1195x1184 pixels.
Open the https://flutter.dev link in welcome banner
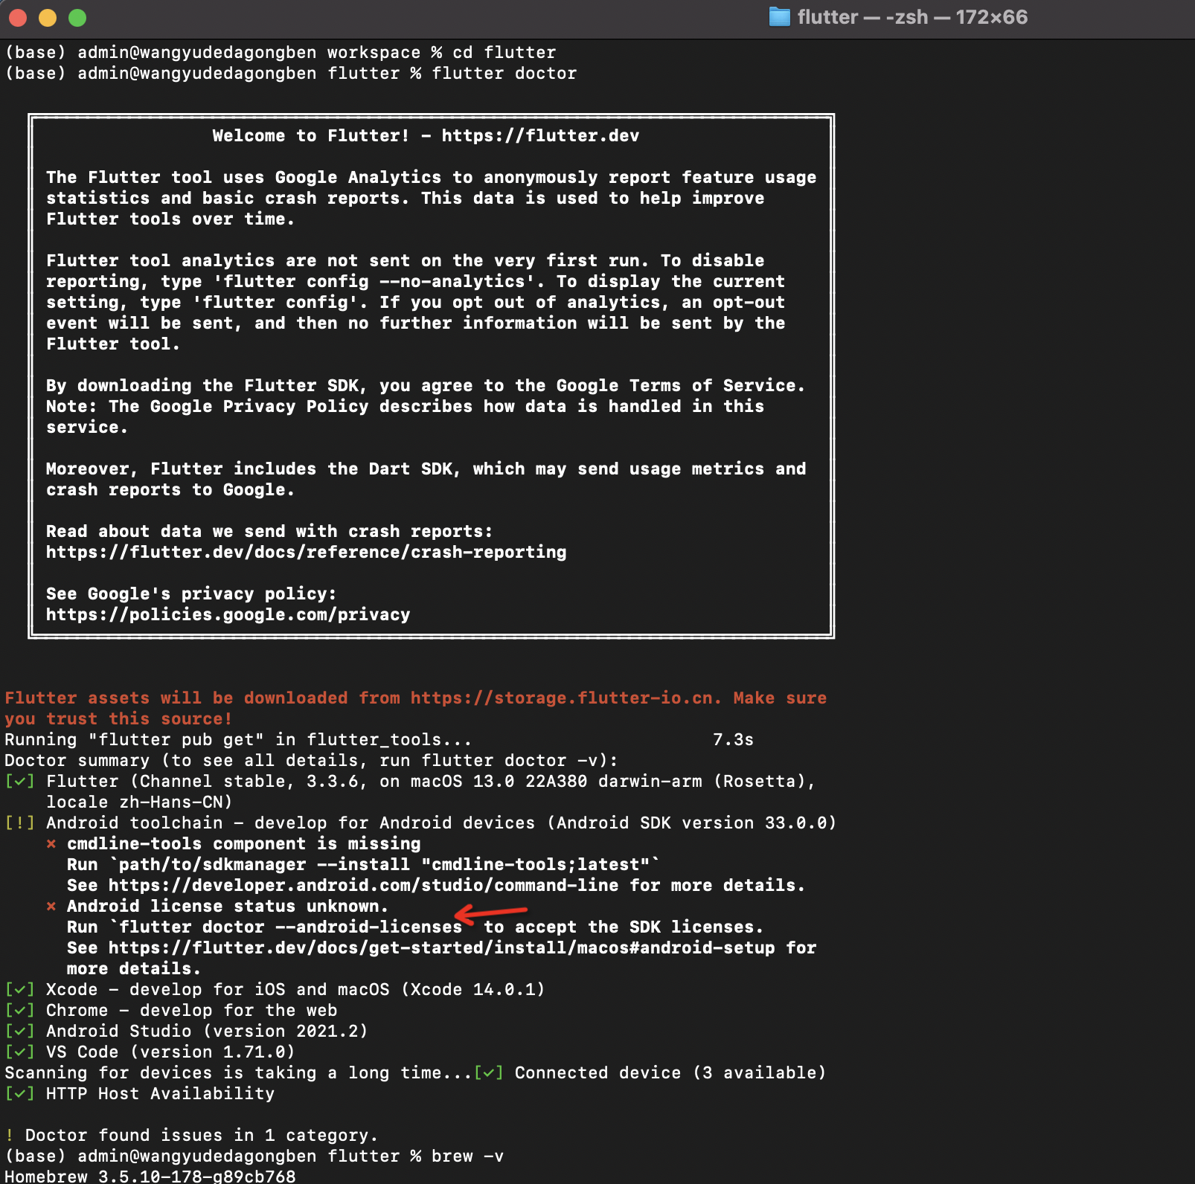[x=540, y=136]
